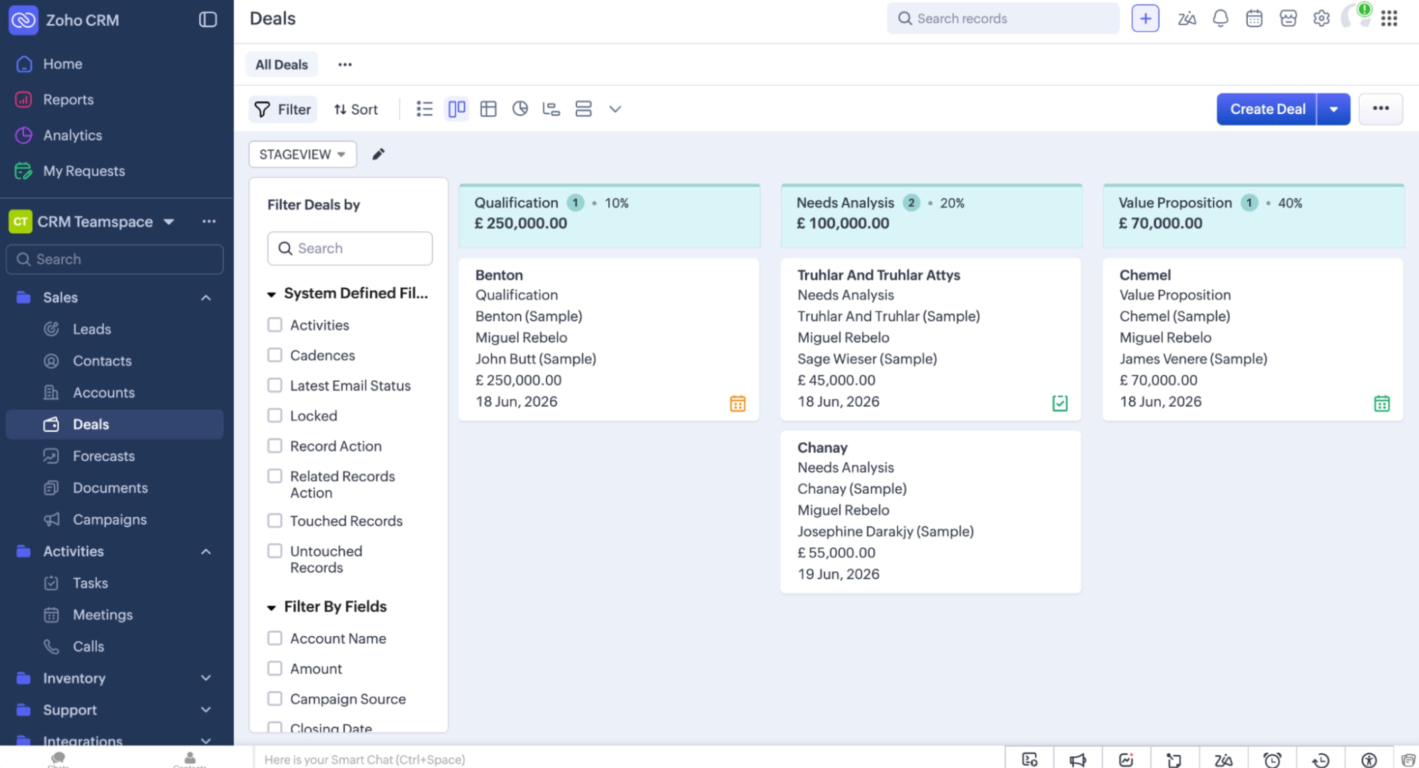Open Reports in the sidebar

click(x=68, y=100)
